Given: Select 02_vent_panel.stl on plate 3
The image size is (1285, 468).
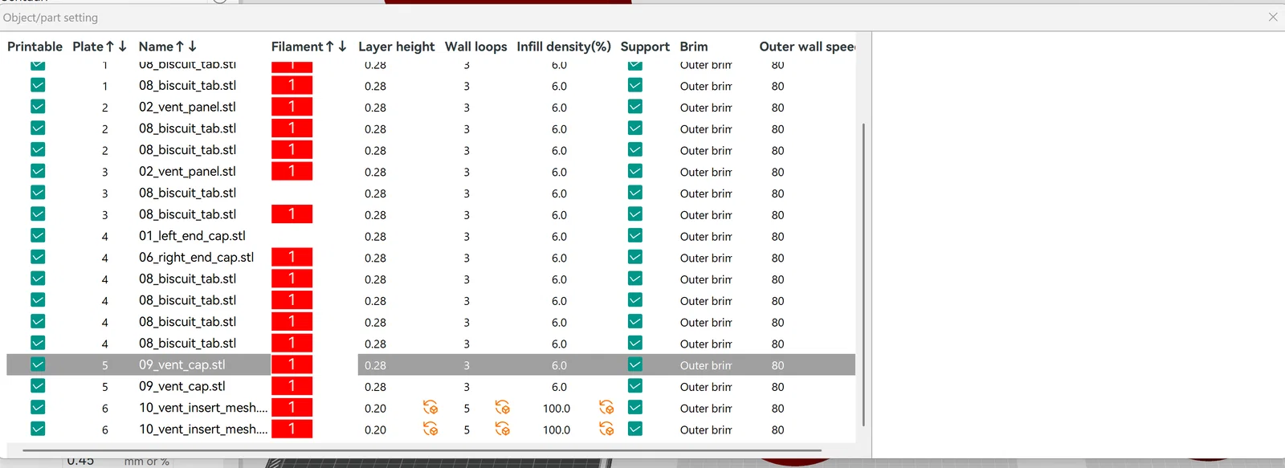Looking at the screenshot, I should point(187,171).
